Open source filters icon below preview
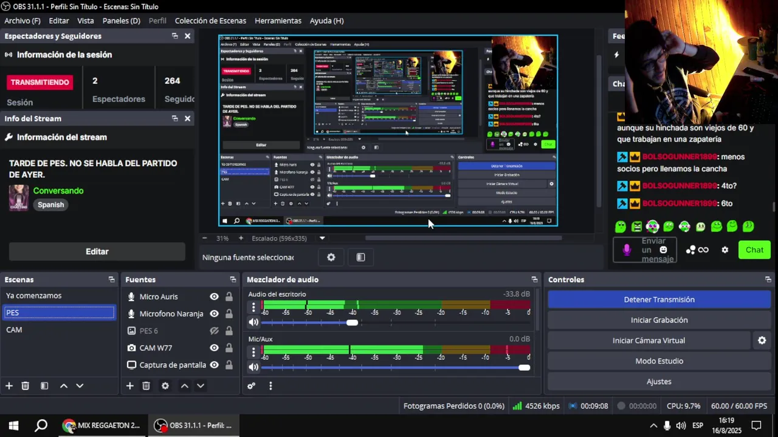The width and height of the screenshot is (778, 437). coord(360,257)
